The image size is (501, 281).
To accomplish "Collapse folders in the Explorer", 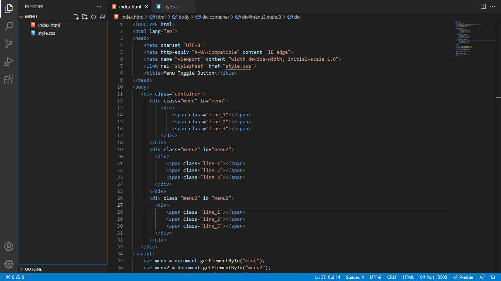I will coord(102,16).
